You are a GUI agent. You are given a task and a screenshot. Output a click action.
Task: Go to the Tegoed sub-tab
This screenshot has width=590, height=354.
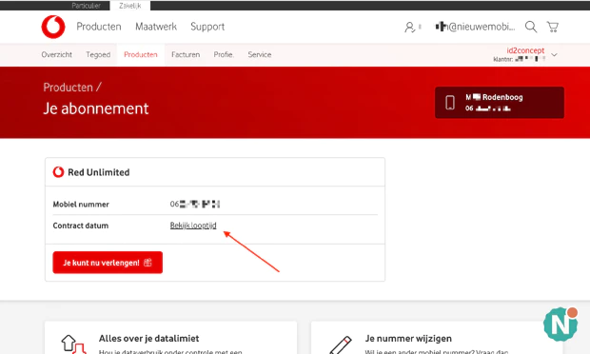click(98, 54)
